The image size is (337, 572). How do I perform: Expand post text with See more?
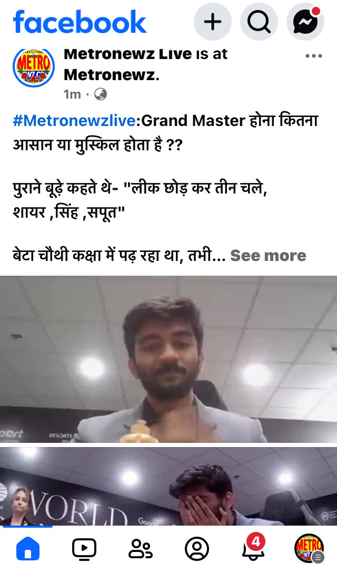click(268, 255)
